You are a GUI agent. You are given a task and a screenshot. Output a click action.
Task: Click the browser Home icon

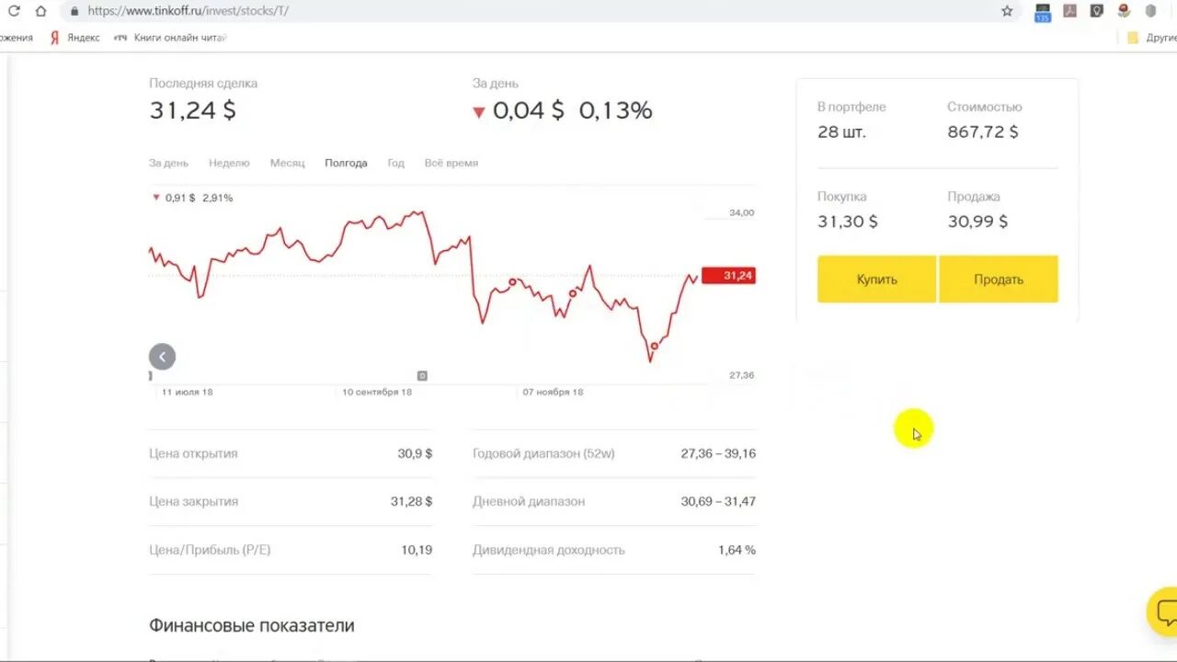click(x=40, y=11)
